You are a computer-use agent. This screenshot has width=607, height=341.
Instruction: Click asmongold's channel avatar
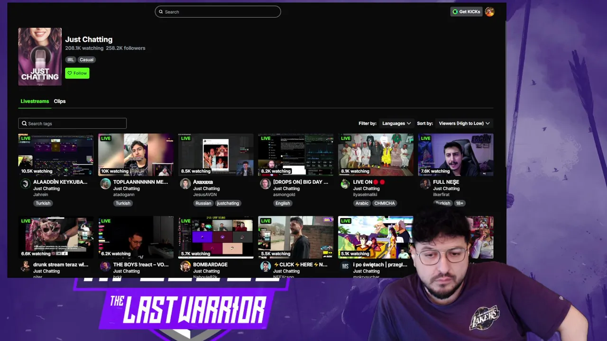point(265,184)
